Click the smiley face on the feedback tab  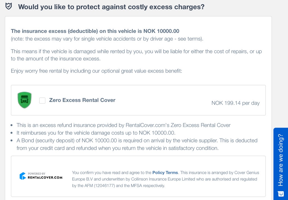[280, 194]
